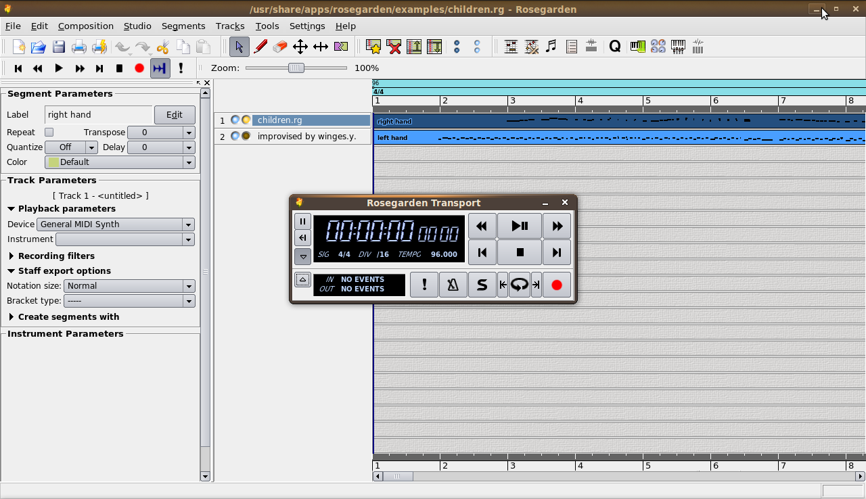Select the left hand segment on track 2

(x=619, y=137)
